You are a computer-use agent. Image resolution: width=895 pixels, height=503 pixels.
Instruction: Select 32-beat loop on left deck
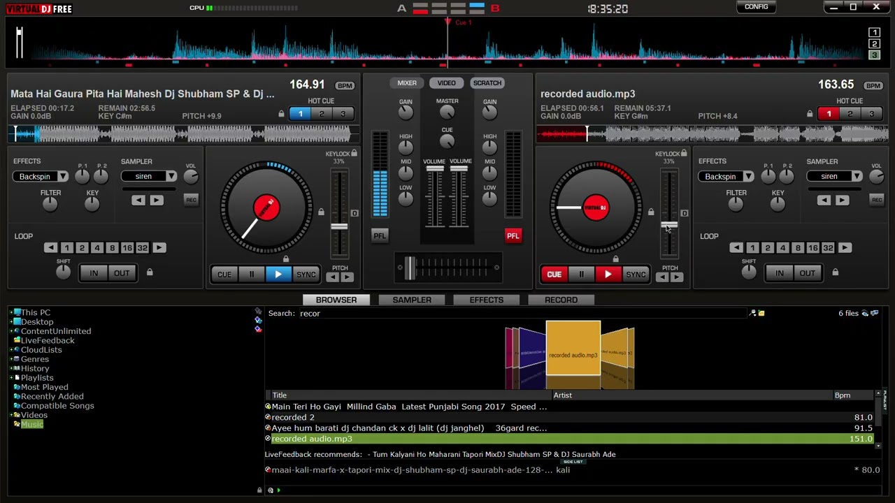click(x=143, y=248)
